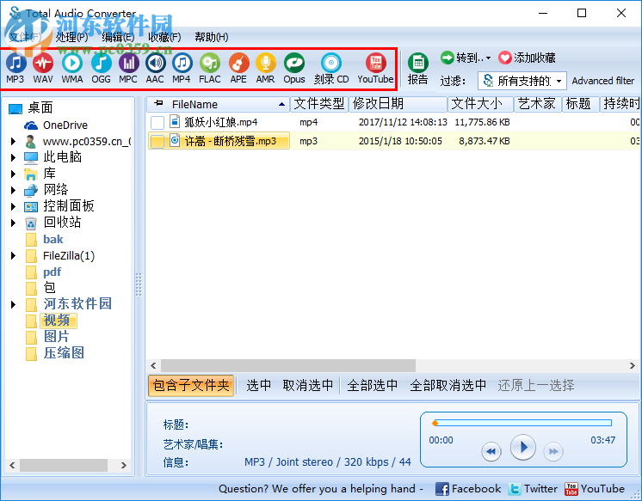Expand the 控制面板 node arrow
The width and height of the screenshot is (642, 501).
coord(13,206)
